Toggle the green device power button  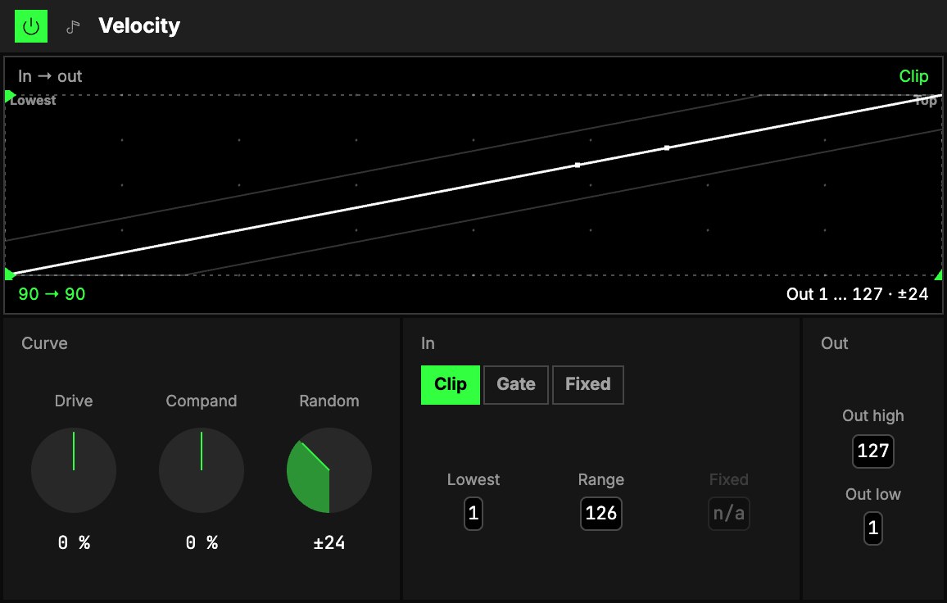pos(31,26)
